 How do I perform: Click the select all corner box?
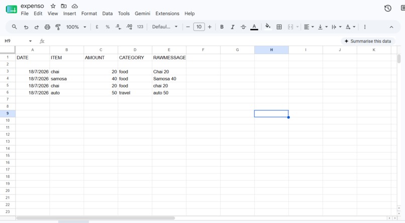point(8,50)
